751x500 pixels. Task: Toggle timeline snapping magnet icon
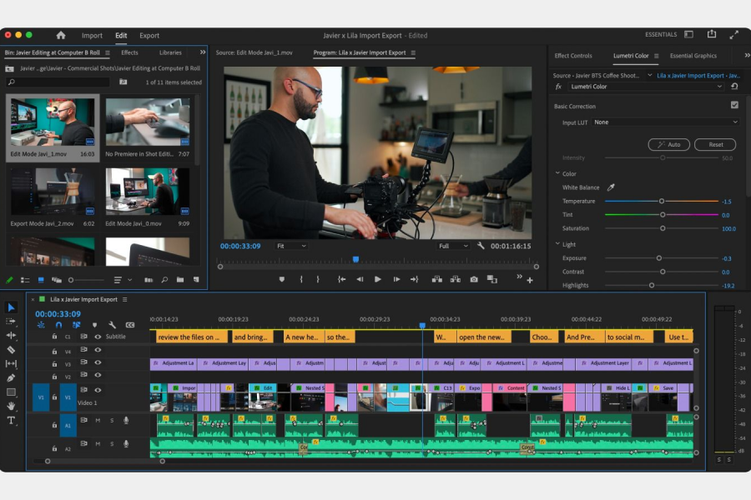pos(58,325)
